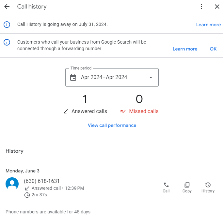Click the Call history title
Screen dimensions: 223x217
click(x=32, y=7)
